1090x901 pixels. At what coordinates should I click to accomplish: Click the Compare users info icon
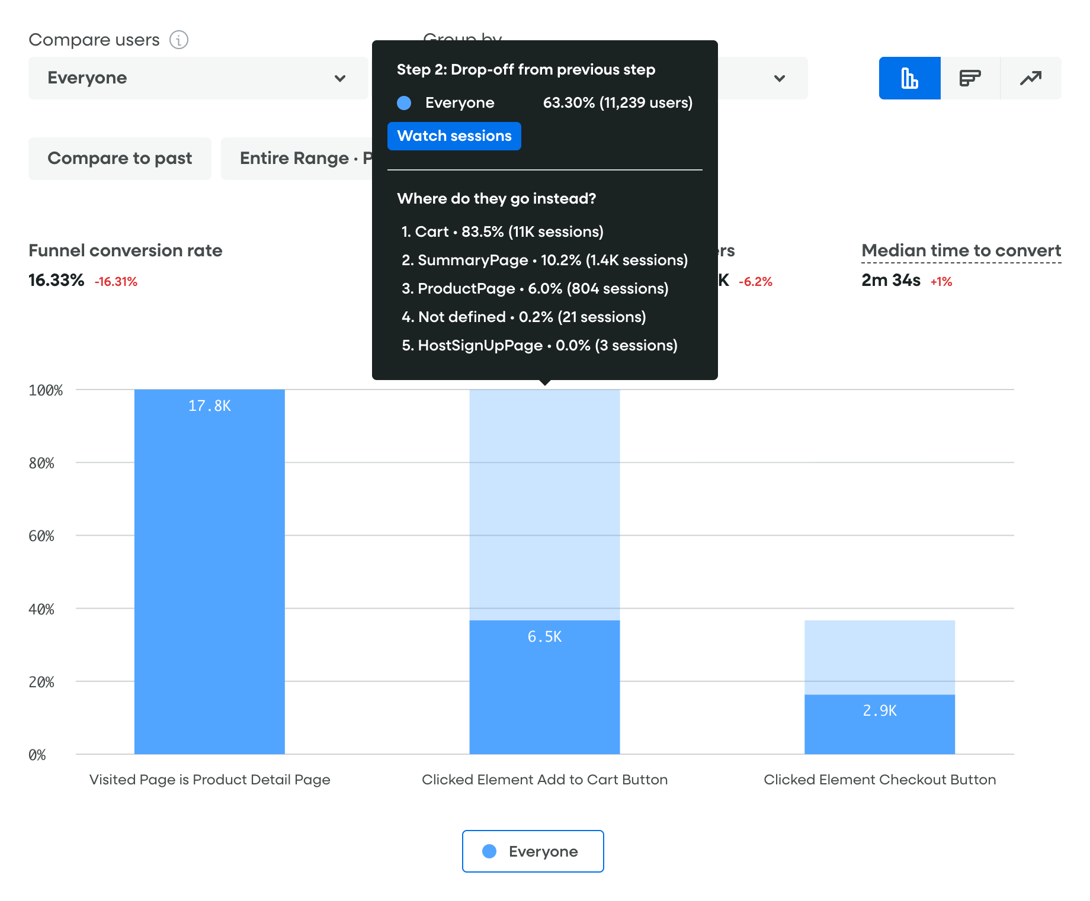point(178,40)
